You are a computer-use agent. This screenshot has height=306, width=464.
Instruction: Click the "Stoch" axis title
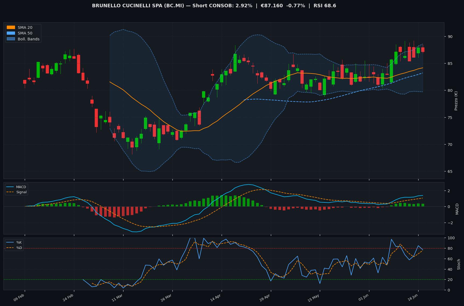459,264
